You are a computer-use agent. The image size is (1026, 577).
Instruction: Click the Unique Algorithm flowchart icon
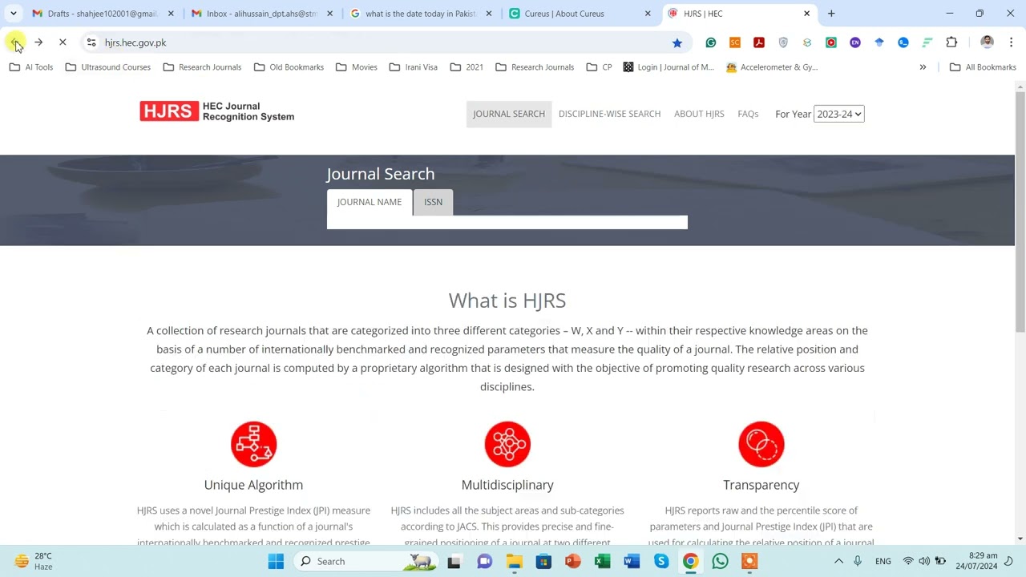253,444
